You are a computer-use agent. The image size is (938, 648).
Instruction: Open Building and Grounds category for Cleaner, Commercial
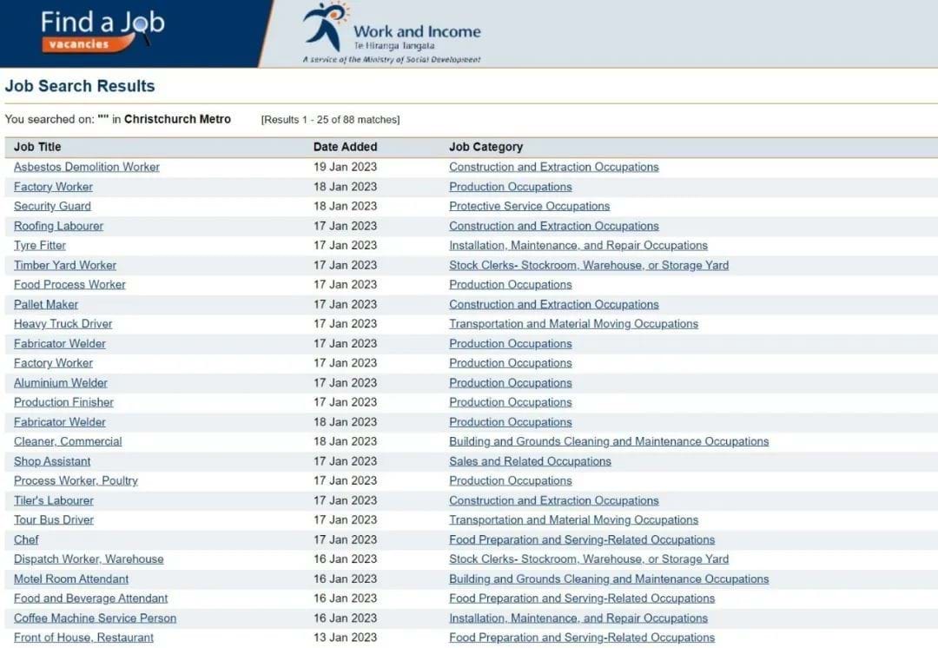tap(609, 441)
